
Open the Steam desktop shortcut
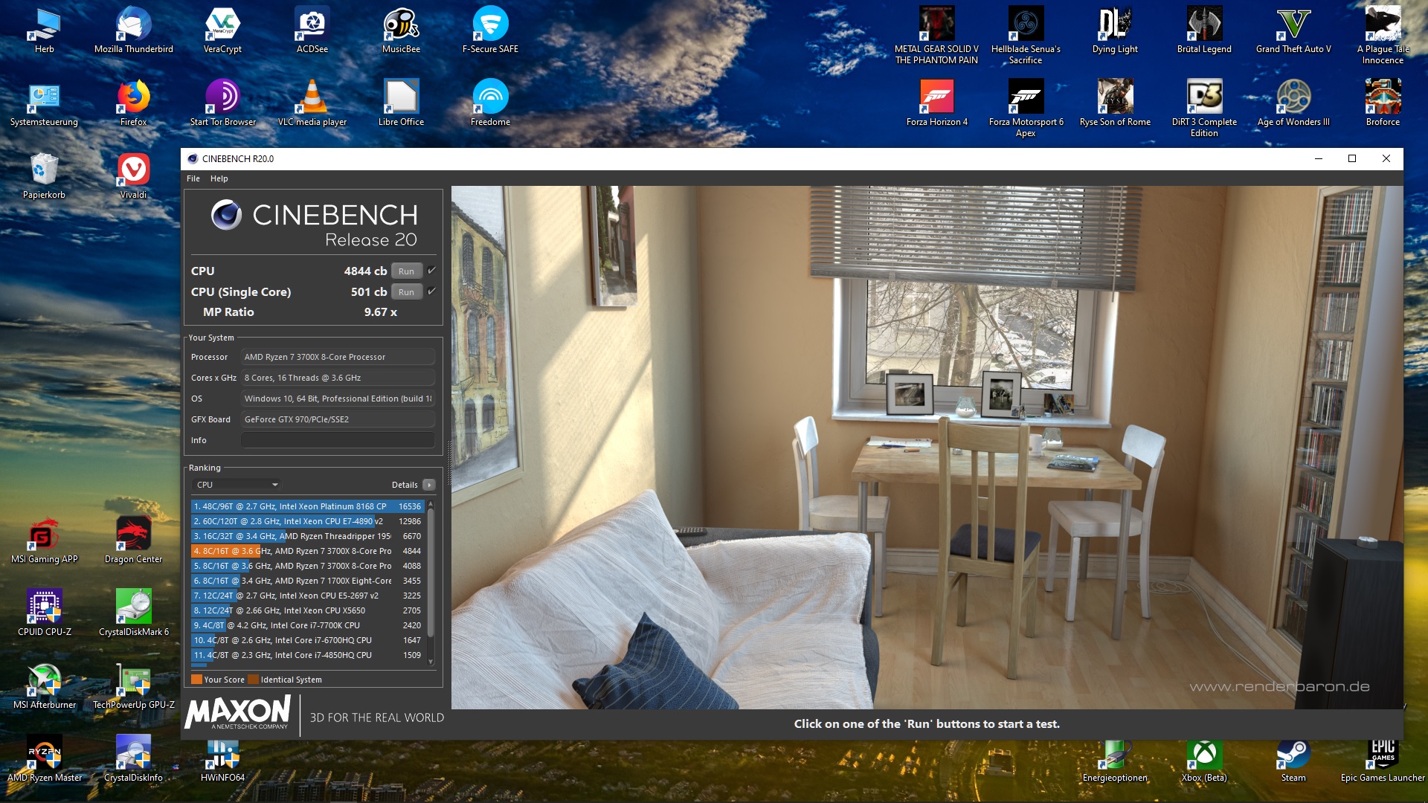[1293, 760]
